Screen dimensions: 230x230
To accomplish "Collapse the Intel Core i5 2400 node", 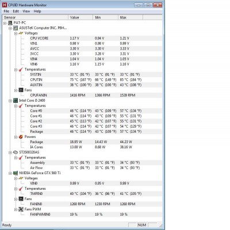I will pyautogui.click(x=10, y=101).
